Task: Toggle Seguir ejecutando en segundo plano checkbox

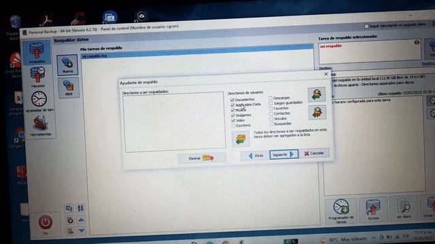Action: (x=366, y=26)
